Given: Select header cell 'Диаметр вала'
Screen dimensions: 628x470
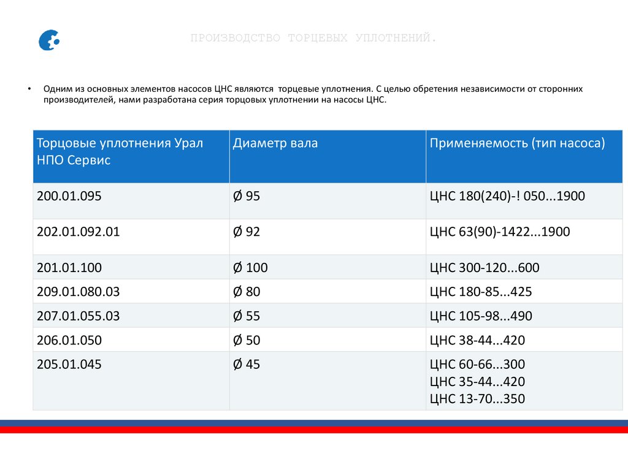Looking at the screenshot, I should [x=327, y=156].
